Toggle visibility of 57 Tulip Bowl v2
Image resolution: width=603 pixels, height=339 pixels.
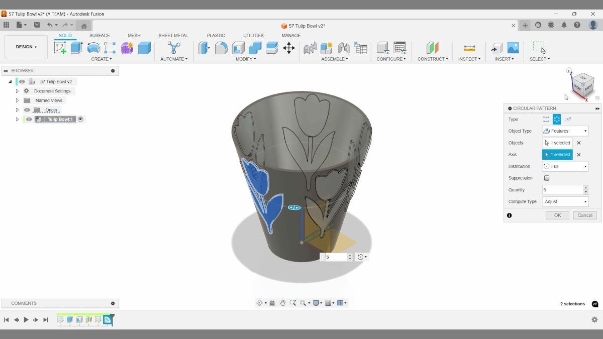tap(22, 81)
